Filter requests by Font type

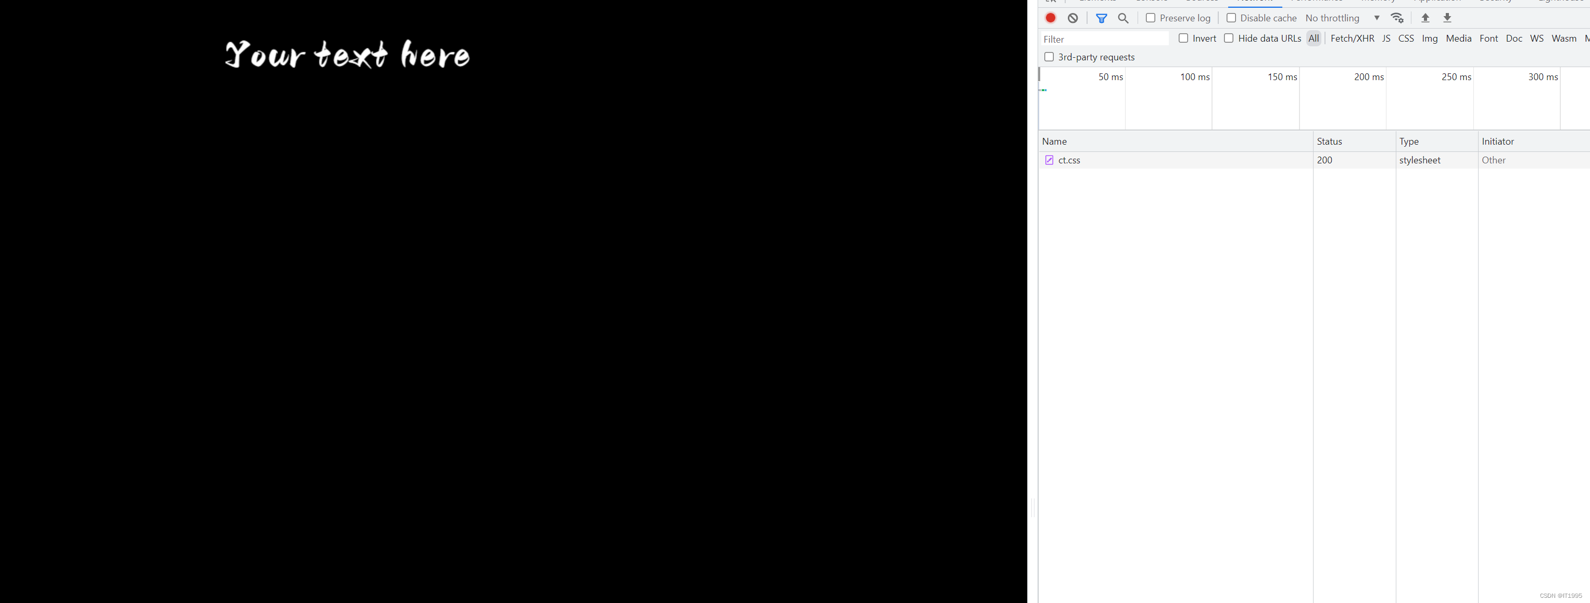point(1489,38)
